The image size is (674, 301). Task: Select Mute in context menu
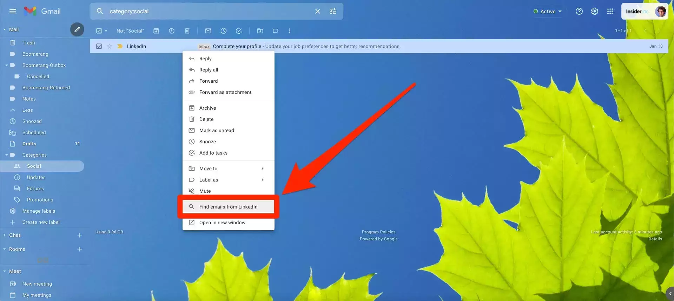[229, 191]
